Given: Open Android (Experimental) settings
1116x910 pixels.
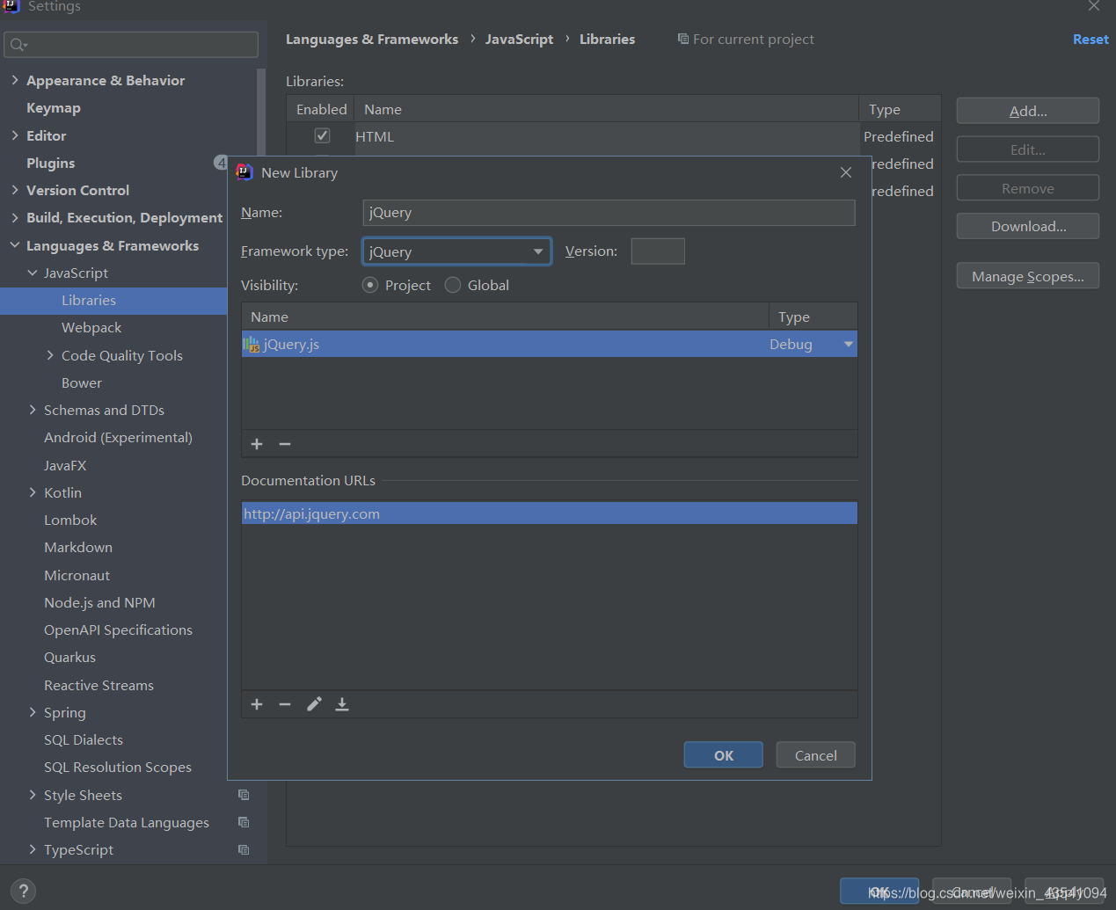Looking at the screenshot, I should click(118, 437).
